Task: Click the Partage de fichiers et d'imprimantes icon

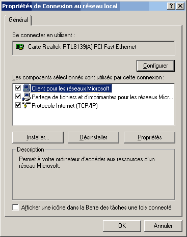Action: point(26,97)
